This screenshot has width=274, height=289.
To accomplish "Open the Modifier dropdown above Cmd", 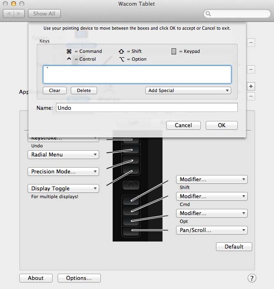I will click(x=212, y=196).
